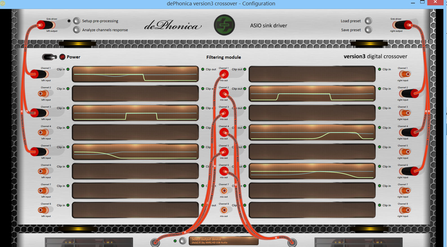Viewport: 447px width, 247px height.
Task: Click the Channel 6 mix out connector
Action: [224, 171]
